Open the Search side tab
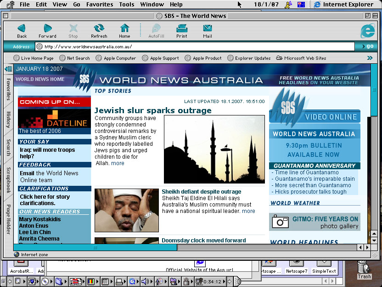Image resolution: width=382 pixels, height=287 pixels. (x=9, y=148)
